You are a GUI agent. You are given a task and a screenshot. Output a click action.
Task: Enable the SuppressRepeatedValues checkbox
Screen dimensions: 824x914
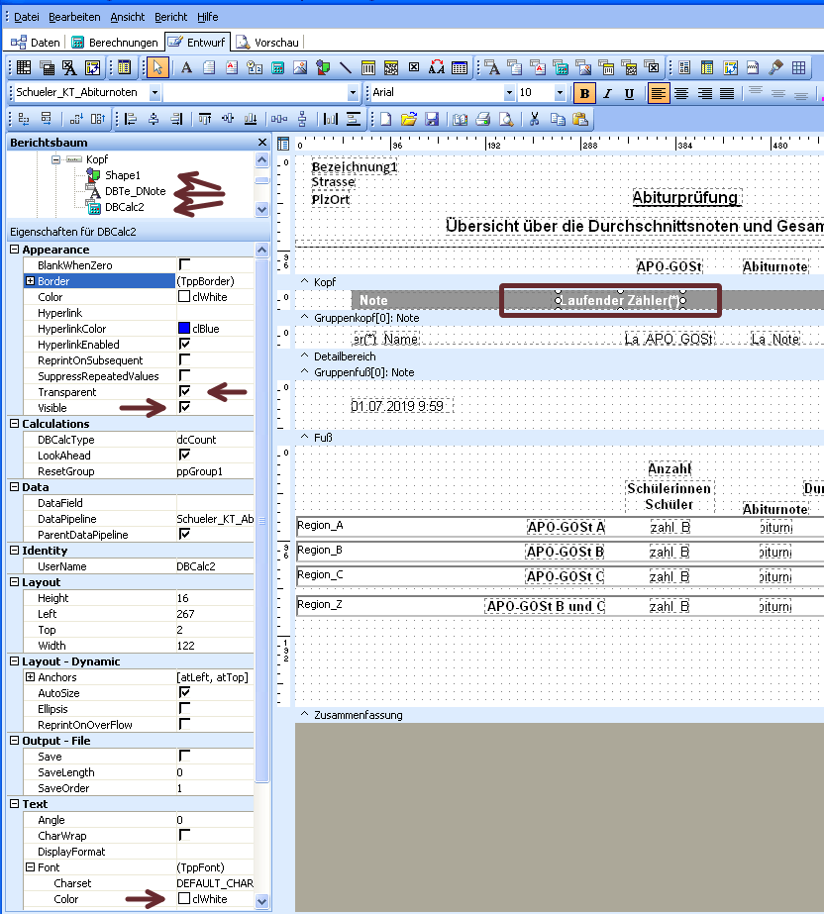click(x=184, y=375)
